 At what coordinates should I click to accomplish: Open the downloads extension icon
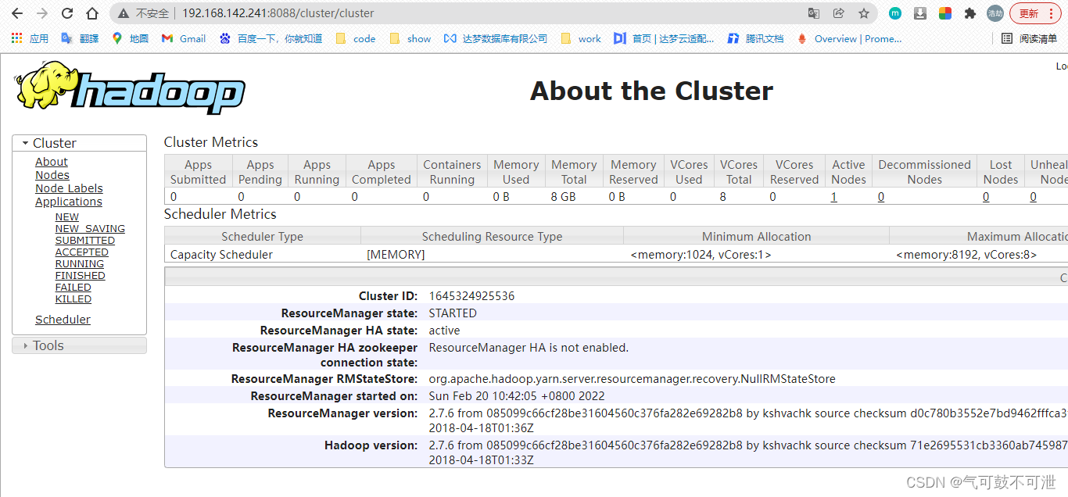click(920, 13)
